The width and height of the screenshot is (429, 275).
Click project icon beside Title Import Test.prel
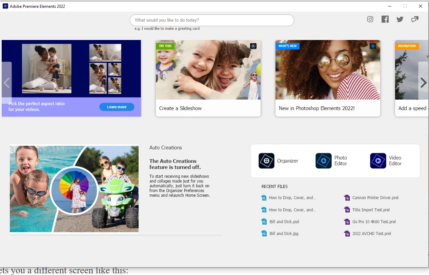pyautogui.click(x=347, y=210)
